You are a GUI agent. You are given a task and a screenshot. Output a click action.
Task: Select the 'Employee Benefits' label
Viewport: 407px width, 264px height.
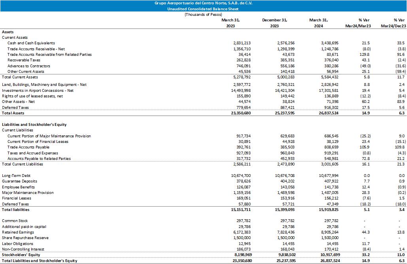pos(18,187)
